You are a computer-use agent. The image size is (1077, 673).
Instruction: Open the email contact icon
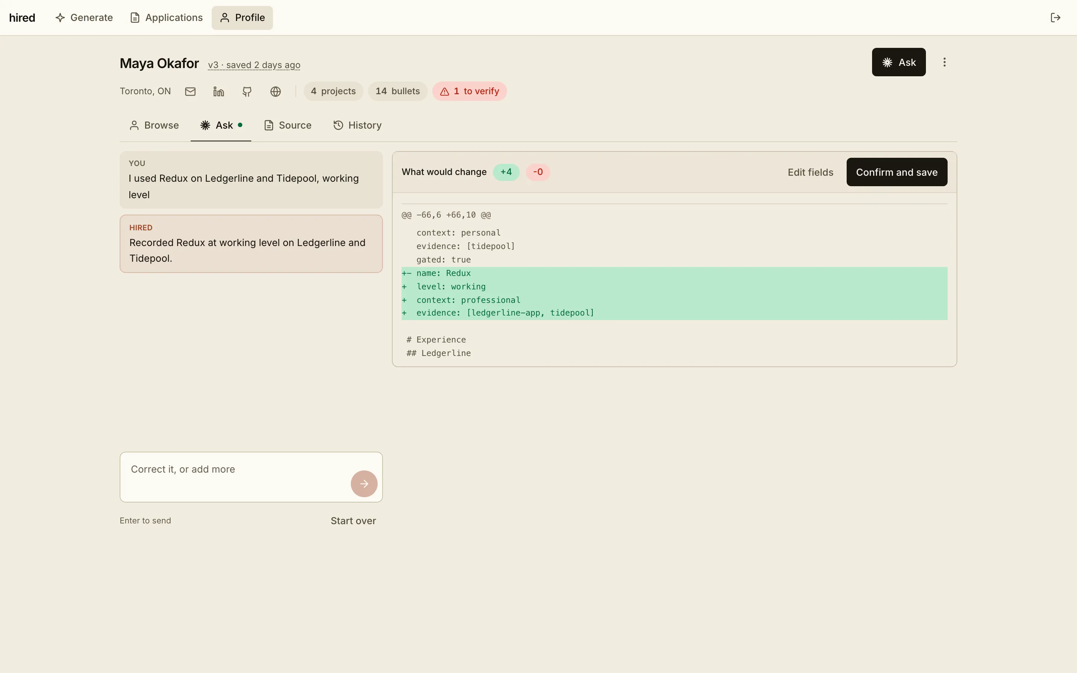190,91
